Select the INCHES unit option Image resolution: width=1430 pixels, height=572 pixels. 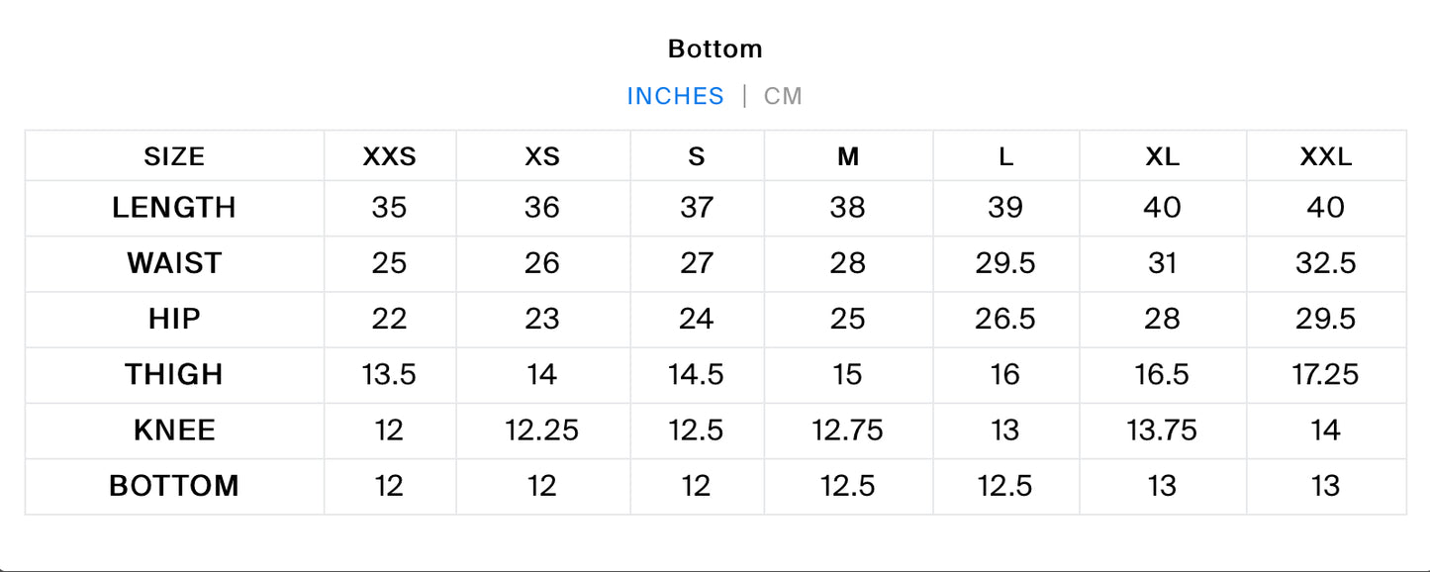click(x=675, y=96)
